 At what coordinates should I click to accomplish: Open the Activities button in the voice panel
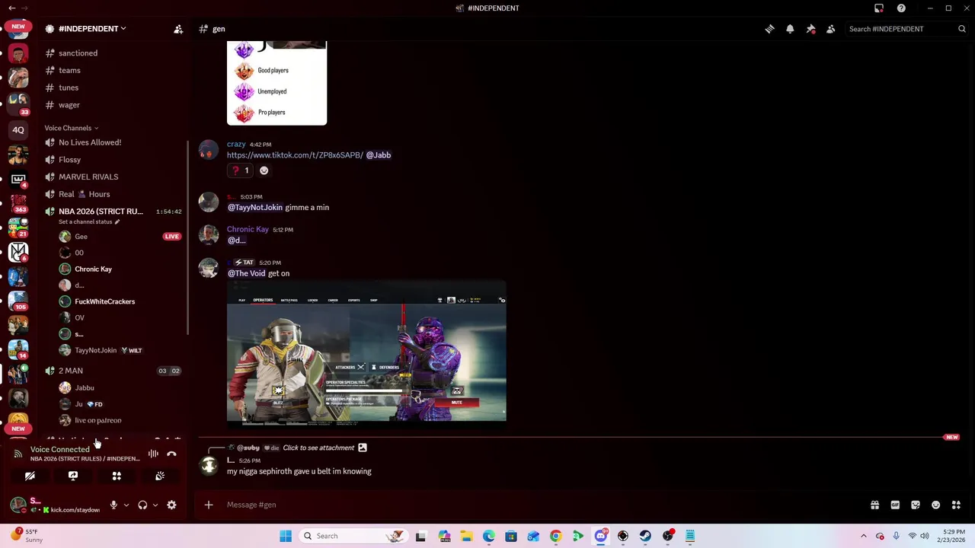tap(117, 476)
